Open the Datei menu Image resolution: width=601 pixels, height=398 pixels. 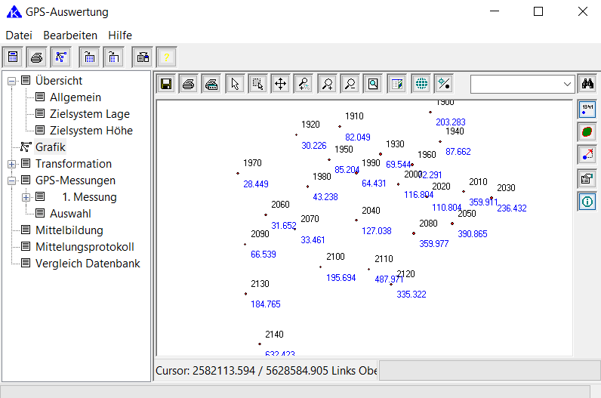tap(19, 35)
